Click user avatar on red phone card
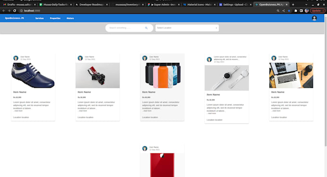Image resolution: width=327 pixels, height=177 pixels. (145, 148)
